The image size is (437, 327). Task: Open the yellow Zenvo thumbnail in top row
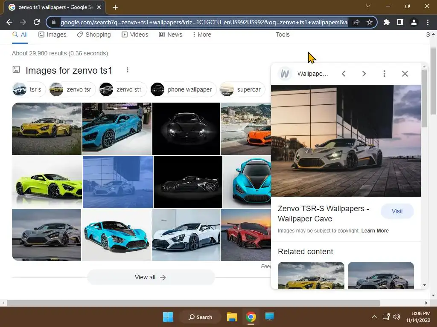click(x=47, y=129)
